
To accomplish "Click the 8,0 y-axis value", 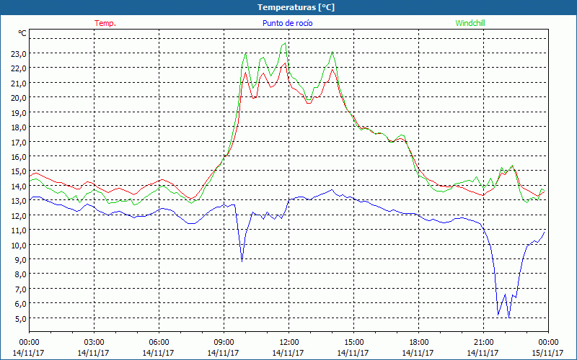I will (x=21, y=274).
